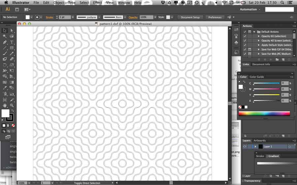Collapse the Default Actions folder

coord(254,32)
